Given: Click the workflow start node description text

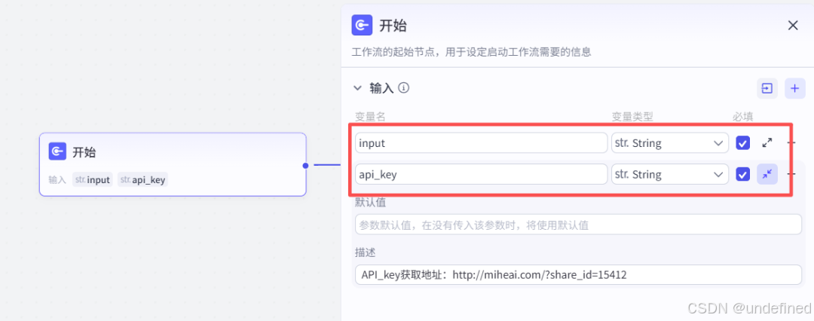Looking at the screenshot, I should (x=471, y=52).
